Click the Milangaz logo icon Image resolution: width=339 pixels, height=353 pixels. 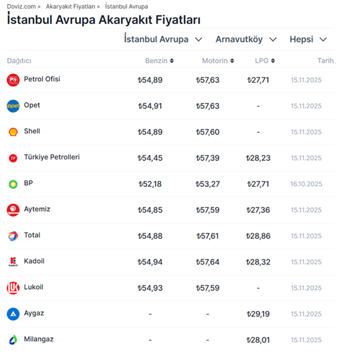pyautogui.click(x=13, y=340)
